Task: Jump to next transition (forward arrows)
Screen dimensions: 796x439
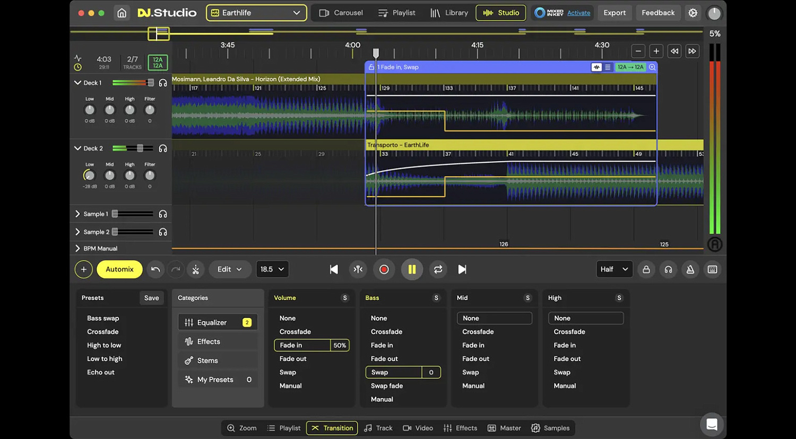Action: (x=692, y=51)
